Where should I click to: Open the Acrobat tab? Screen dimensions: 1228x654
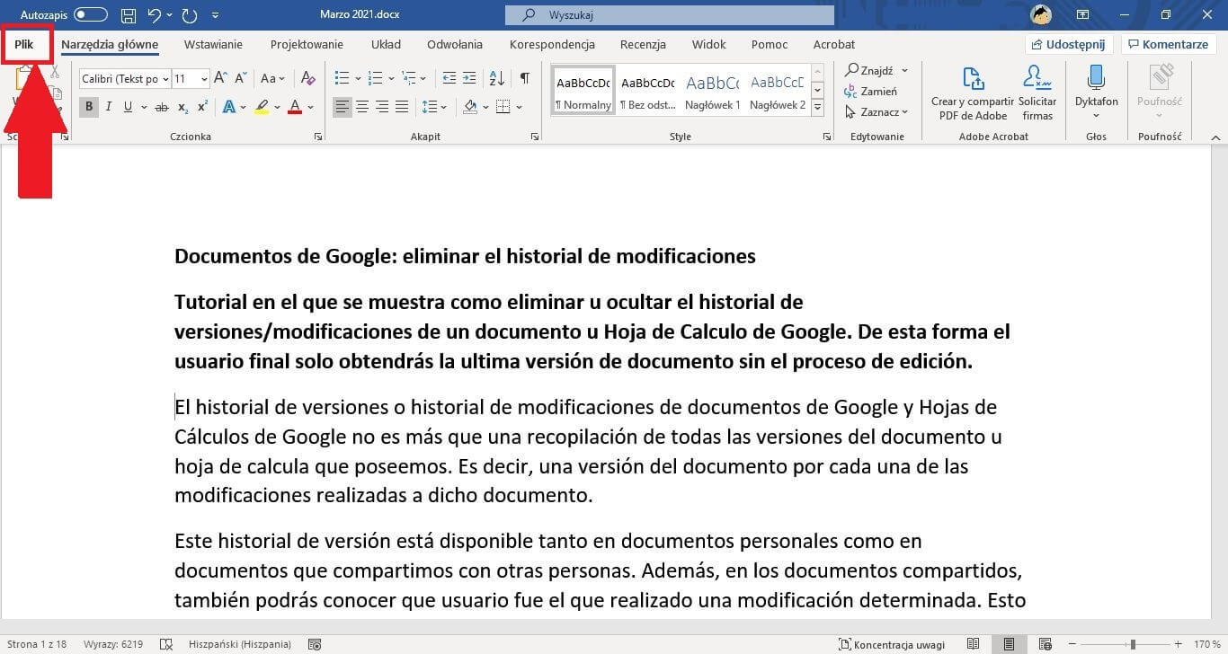tap(834, 44)
